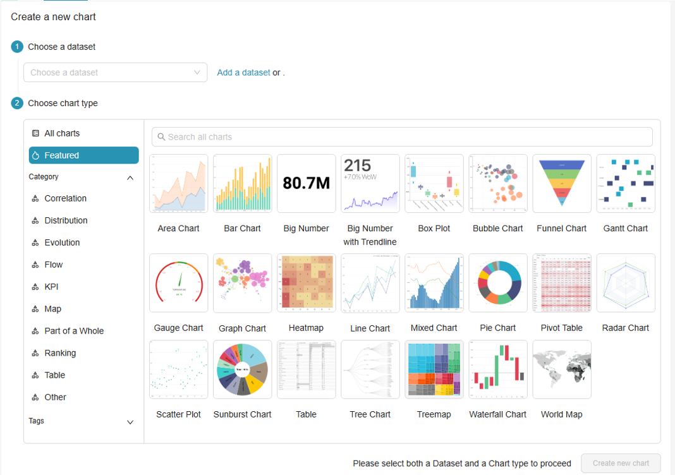Select the Funnel Chart thumbnail
Screen dimensions: 675x475
(562, 184)
